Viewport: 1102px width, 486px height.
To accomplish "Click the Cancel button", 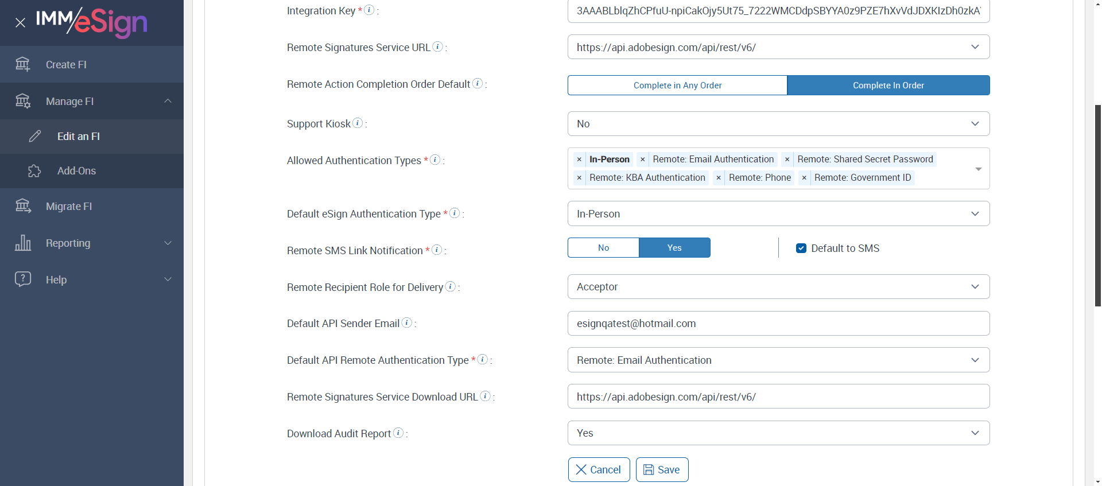I will click(599, 470).
